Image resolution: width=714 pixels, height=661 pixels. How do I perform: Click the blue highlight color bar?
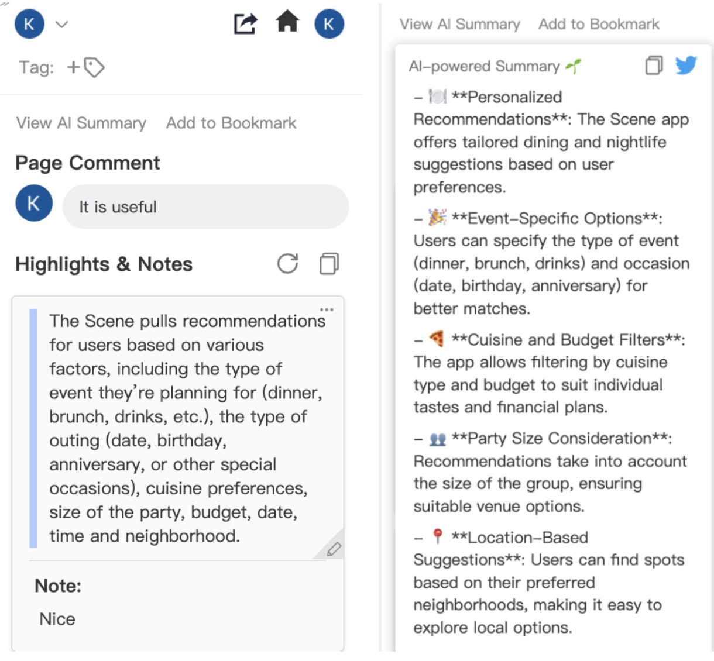[x=33, y=428]
